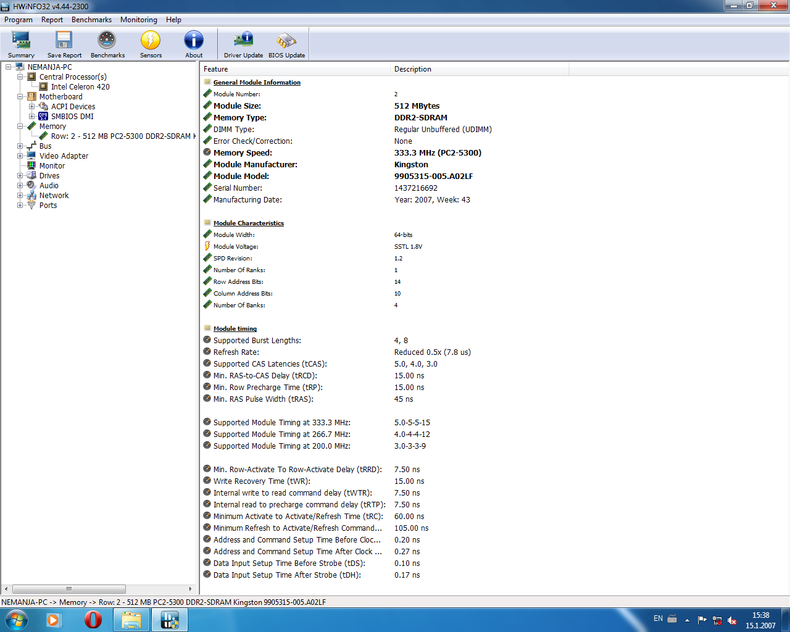Image resolution: width=790 pixels, height=632 pixels.
Task: Click the tree scrollbar left arrow
Action: pyautogui.click(x=6, y=589)
